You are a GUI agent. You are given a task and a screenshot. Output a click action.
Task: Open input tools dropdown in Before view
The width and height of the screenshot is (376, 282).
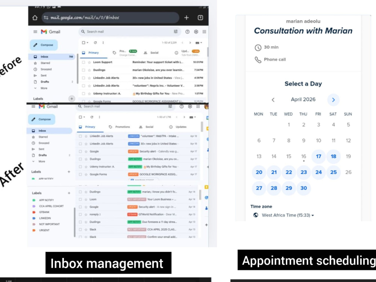tap(199, 43)
